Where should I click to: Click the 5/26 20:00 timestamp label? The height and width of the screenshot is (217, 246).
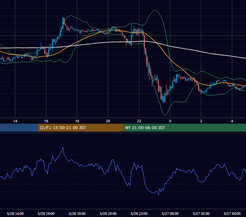108,213
